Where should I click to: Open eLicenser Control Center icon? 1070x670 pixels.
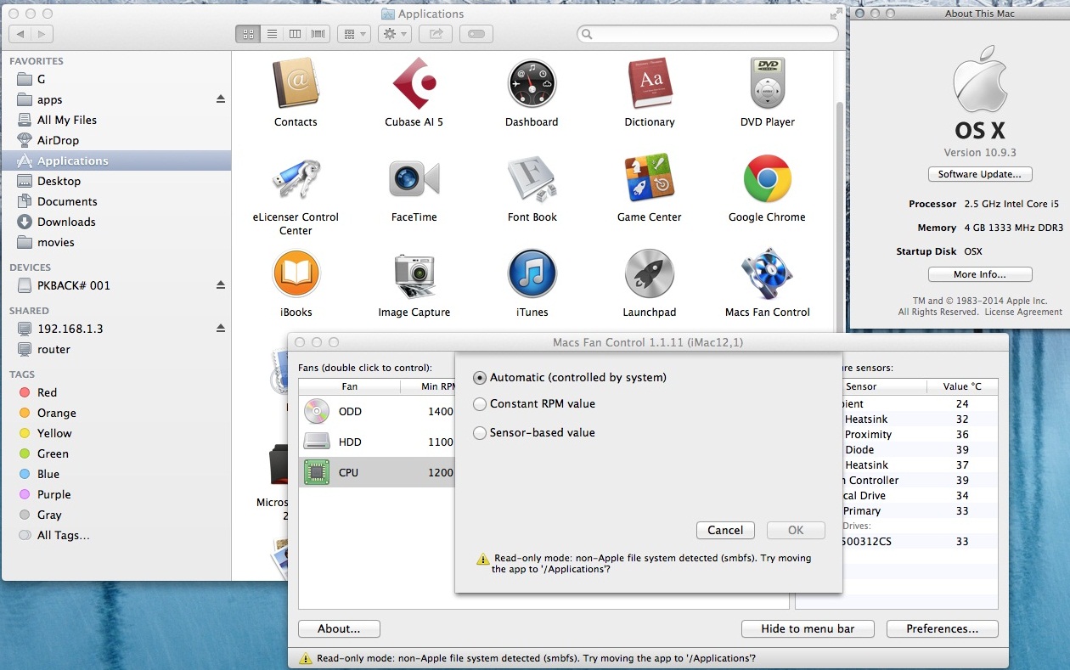pyautogui.click(x=296, y=178)
